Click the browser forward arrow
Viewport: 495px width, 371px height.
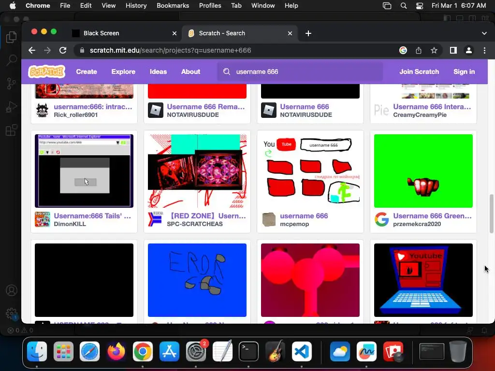point(47,50)
